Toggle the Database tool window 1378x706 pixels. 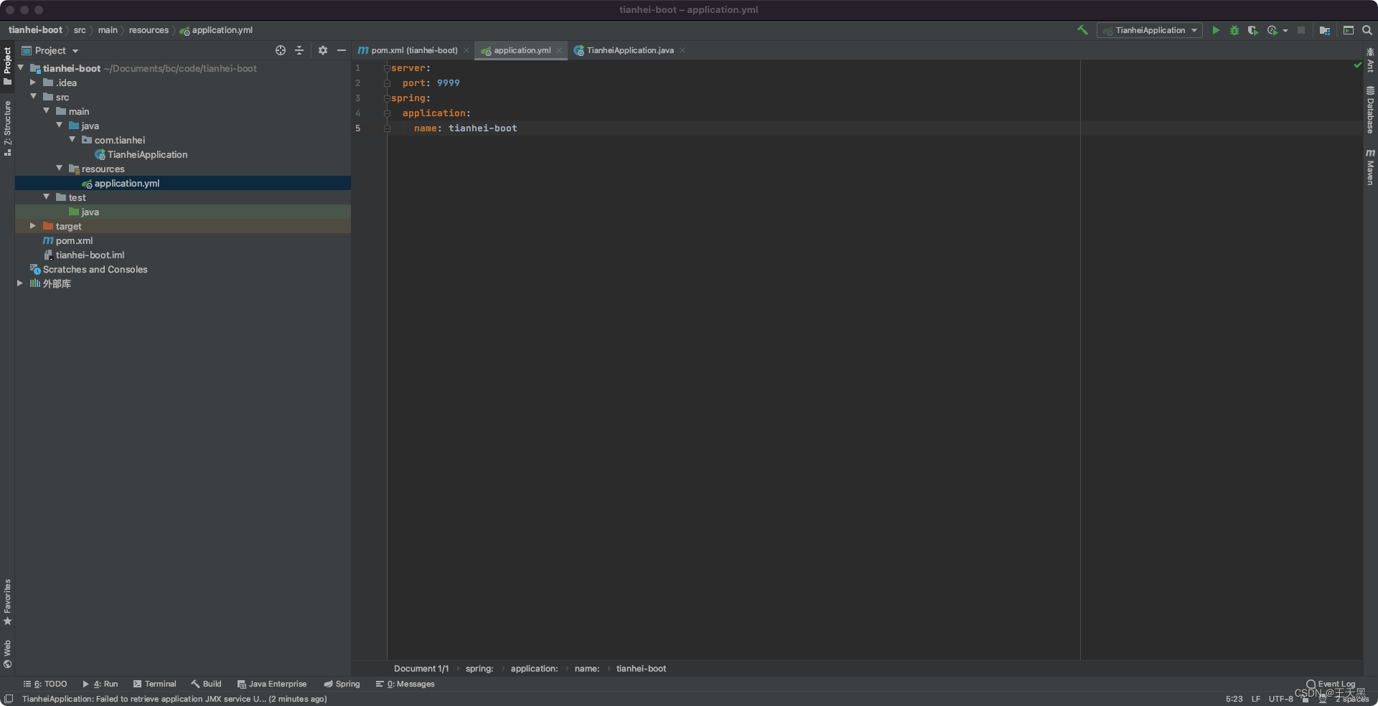click(x=1370, y=110)
